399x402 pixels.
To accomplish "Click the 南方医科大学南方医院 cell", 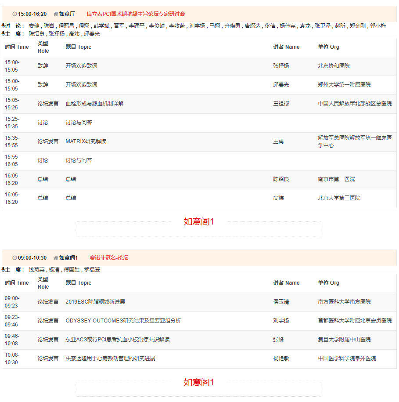I will tap(344, 302).
